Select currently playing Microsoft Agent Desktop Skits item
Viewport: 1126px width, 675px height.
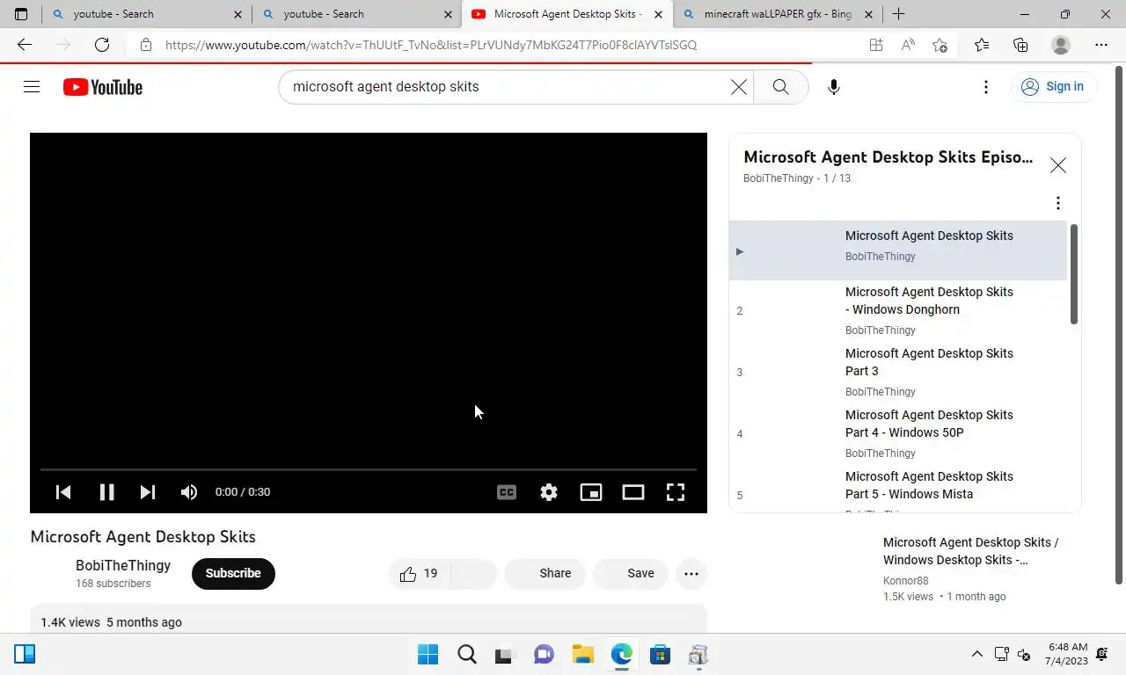click(898, 250)
